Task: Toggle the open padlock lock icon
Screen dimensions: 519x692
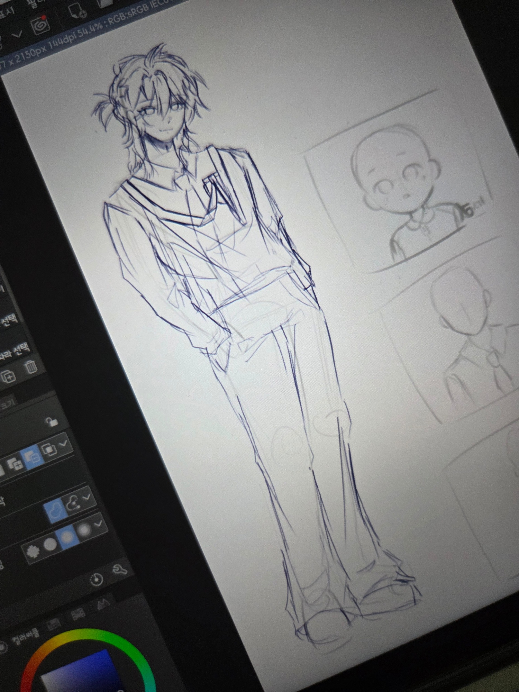Action: tap(52, 421)
